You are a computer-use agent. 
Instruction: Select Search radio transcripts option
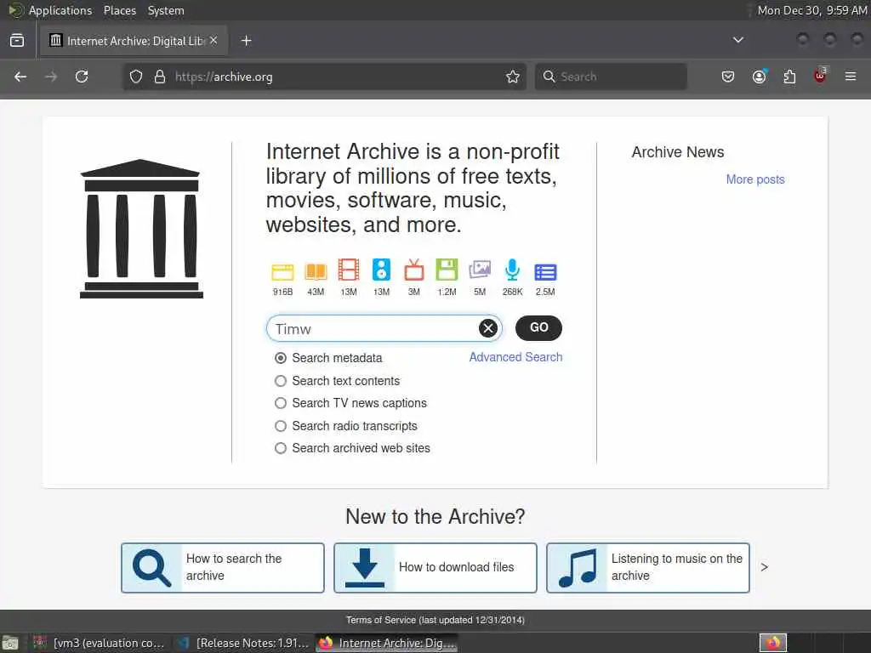pyautogui.click(x=281, y=426)
